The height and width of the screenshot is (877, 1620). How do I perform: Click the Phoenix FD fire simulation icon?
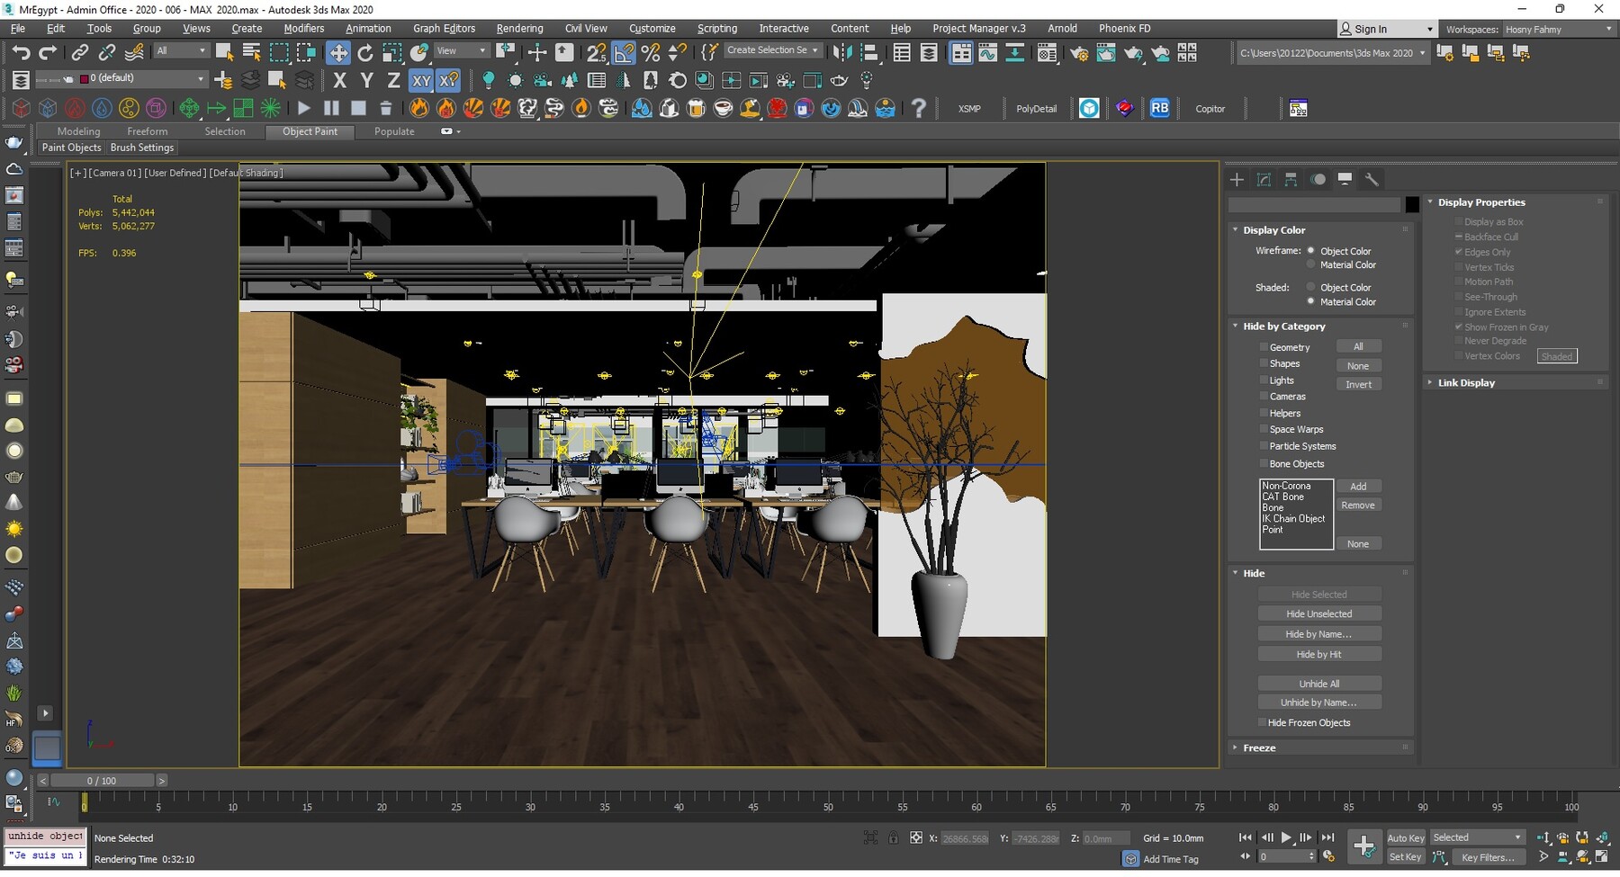[x=418, y=108]
